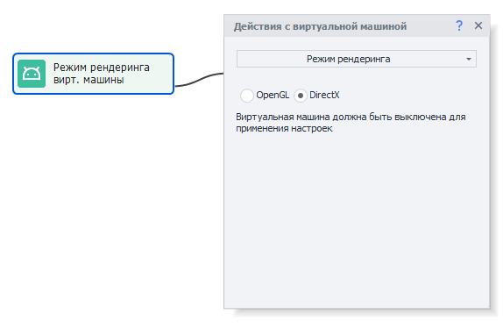503x328 pixels.
Task: Close the 'Действия с виртуальной машиной' panel
Action: [x=478, y=25]
